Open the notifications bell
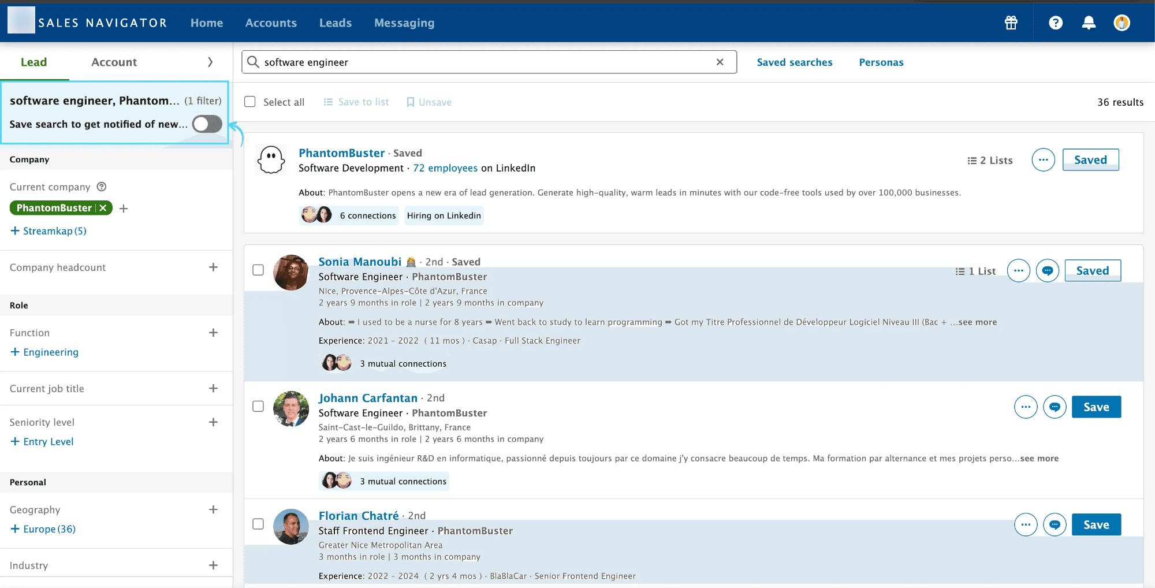This screenshot has width=1155, height=588. (x=1089, y=23)
